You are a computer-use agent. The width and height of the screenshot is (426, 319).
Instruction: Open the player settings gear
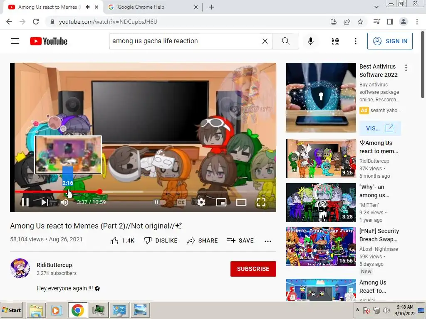201,202
